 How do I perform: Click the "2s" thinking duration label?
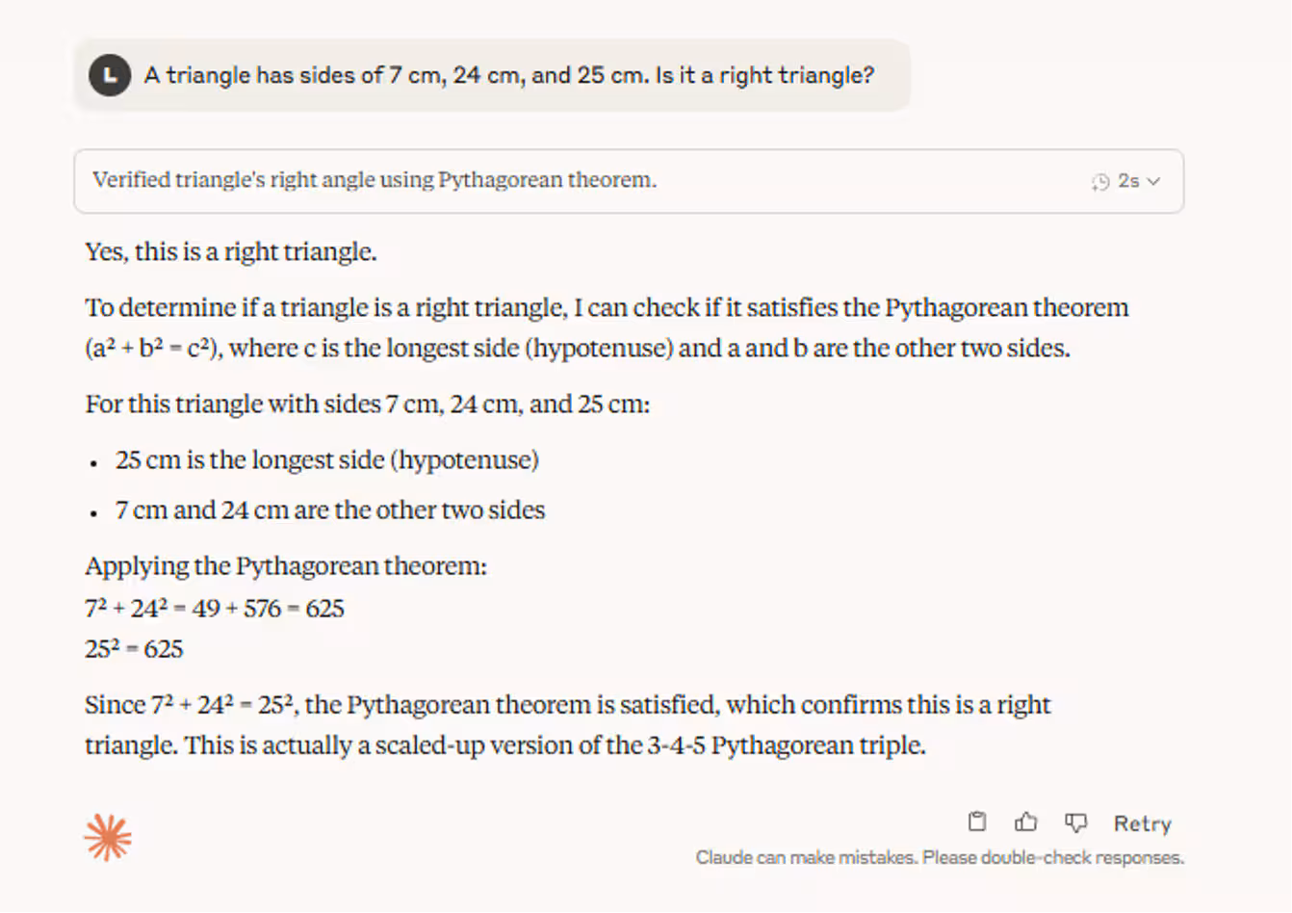pos(1128,181)
